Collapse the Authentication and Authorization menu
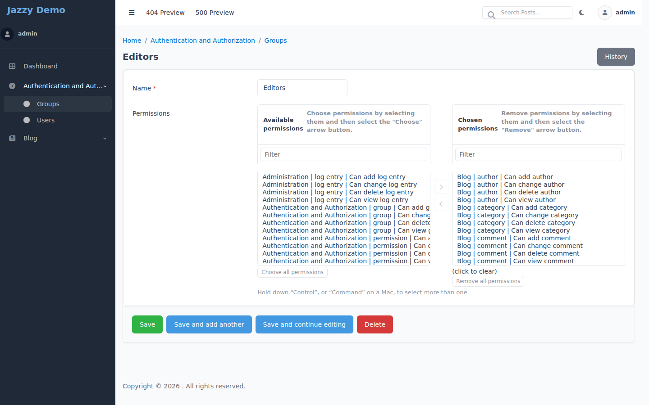 (58, 86)
